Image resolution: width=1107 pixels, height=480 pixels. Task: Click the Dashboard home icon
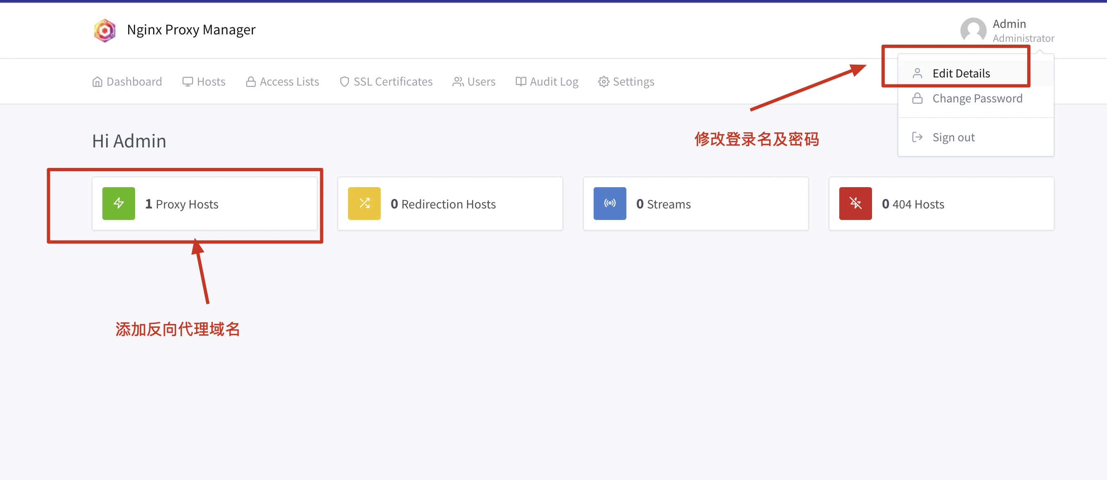(97, 82)
